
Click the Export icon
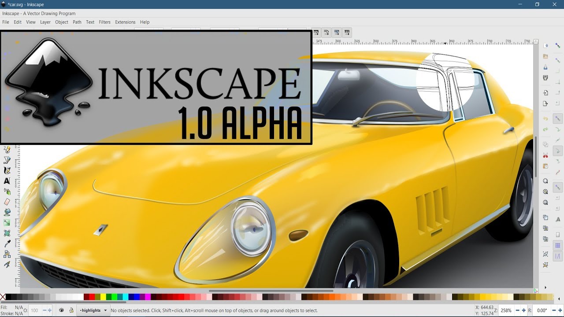pyautogui.click(x=545, y=103)
